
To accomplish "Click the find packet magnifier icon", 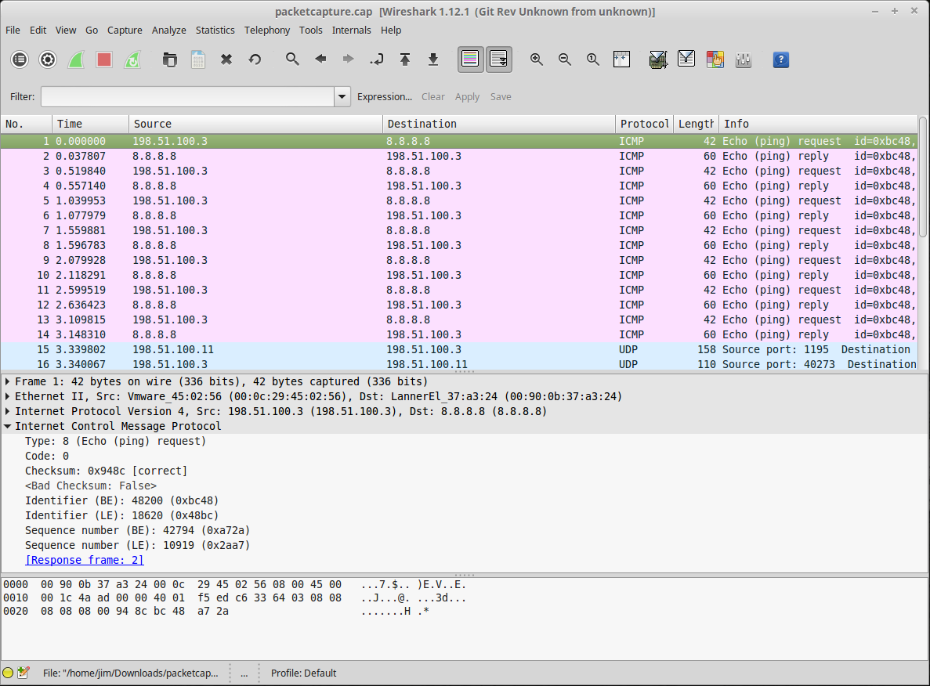I will (292, 60).
